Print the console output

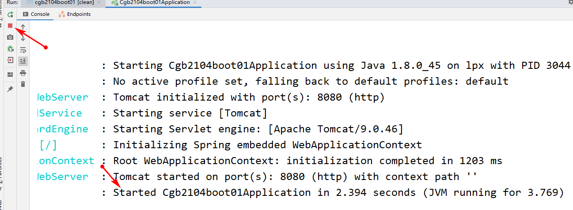pos(23,72)
